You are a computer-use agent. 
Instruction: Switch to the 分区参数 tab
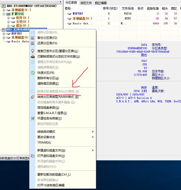(x=71, y=3)
